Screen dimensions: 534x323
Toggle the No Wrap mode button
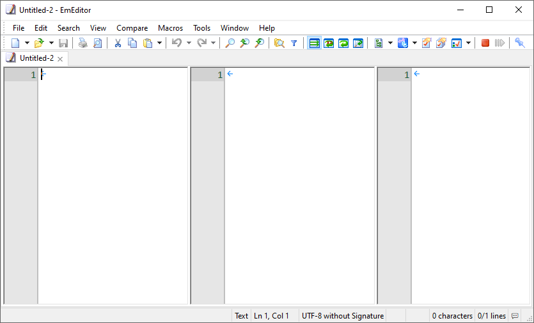315,43
